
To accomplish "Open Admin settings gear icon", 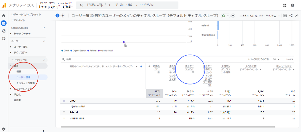I will click(x=4, y=129).
